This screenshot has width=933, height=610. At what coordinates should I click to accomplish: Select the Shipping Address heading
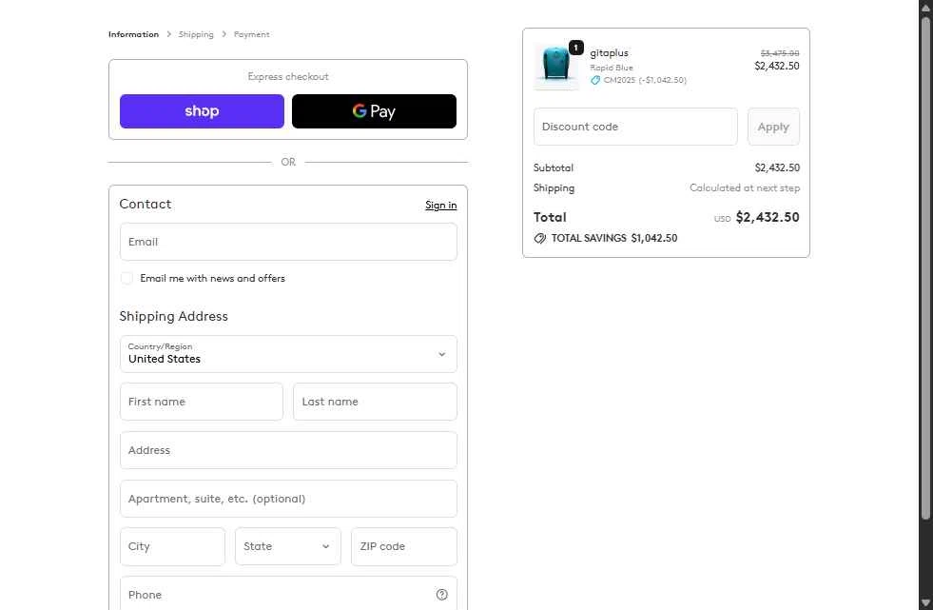coord(174,316)
